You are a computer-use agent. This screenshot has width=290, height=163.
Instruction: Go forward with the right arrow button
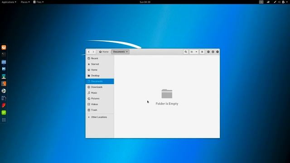(93, 52)
